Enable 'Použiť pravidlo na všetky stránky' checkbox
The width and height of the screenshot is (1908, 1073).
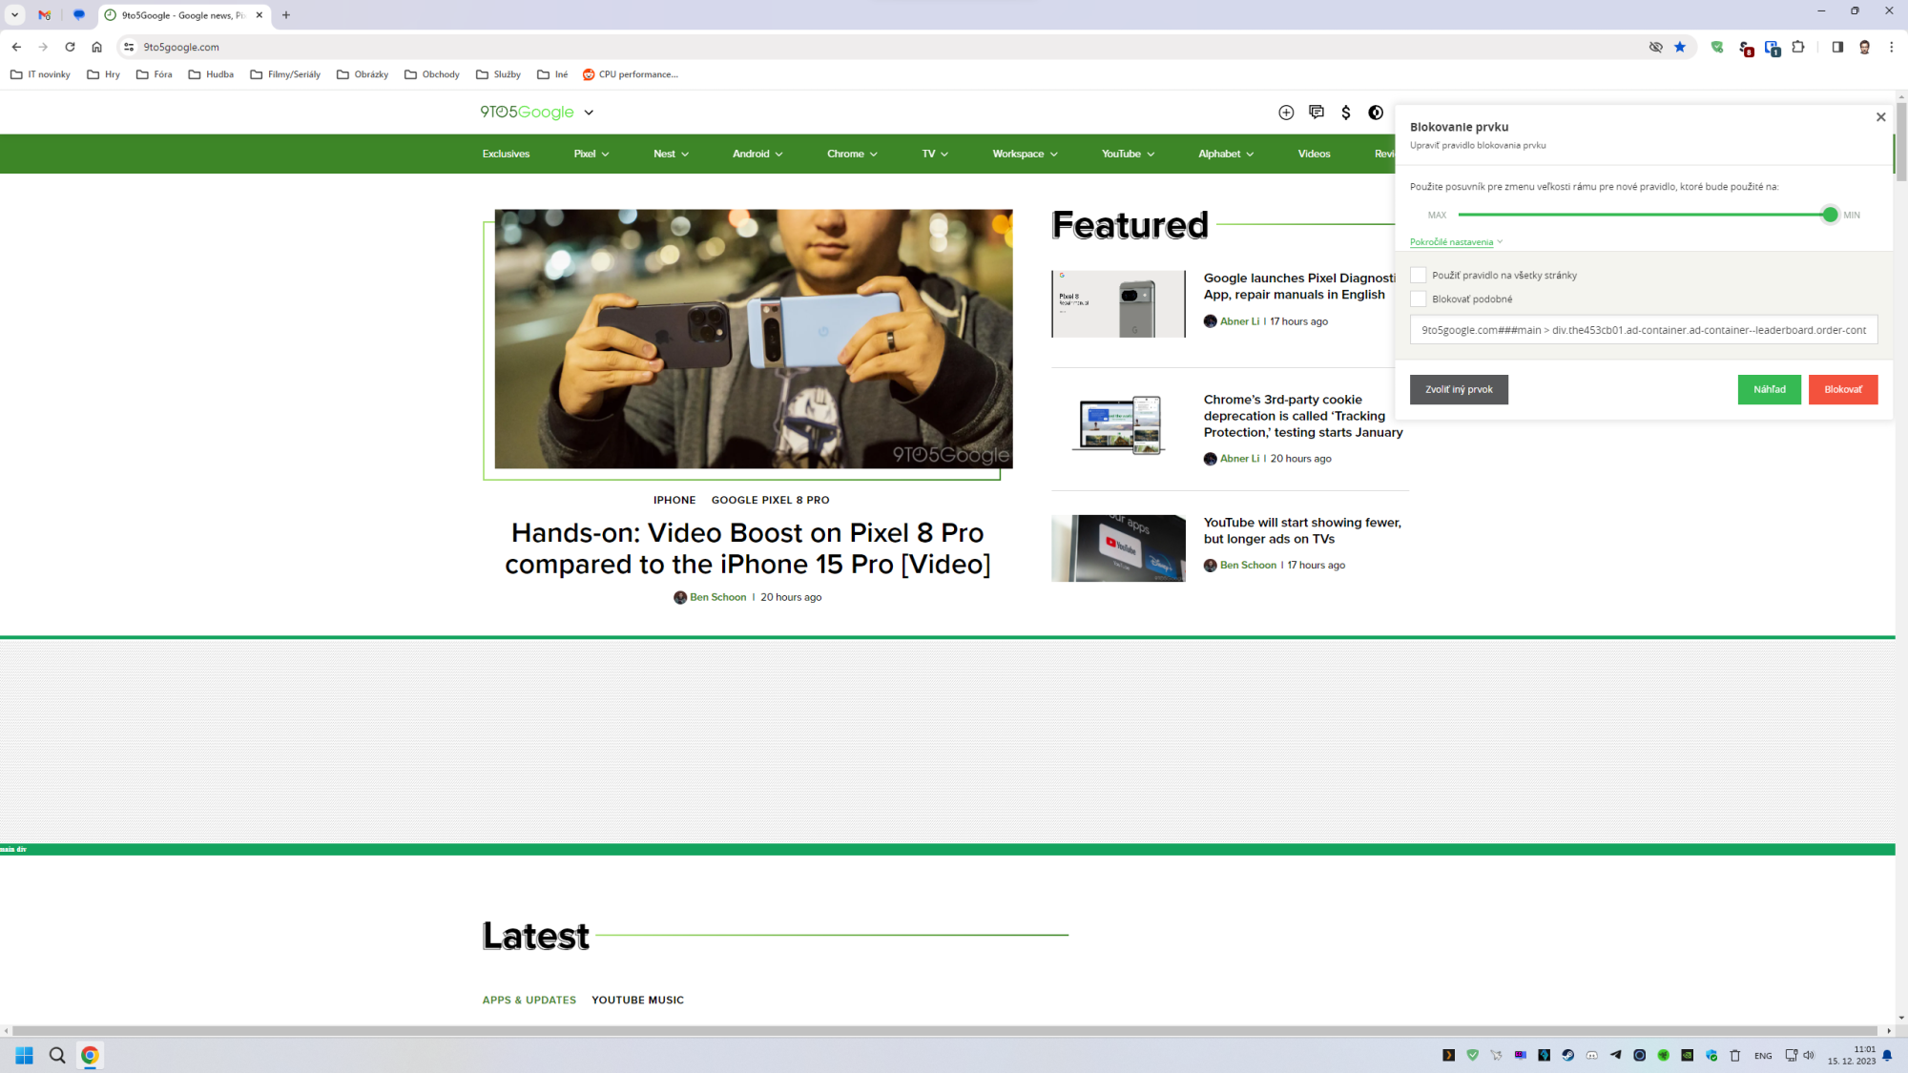click(1419, 275)
